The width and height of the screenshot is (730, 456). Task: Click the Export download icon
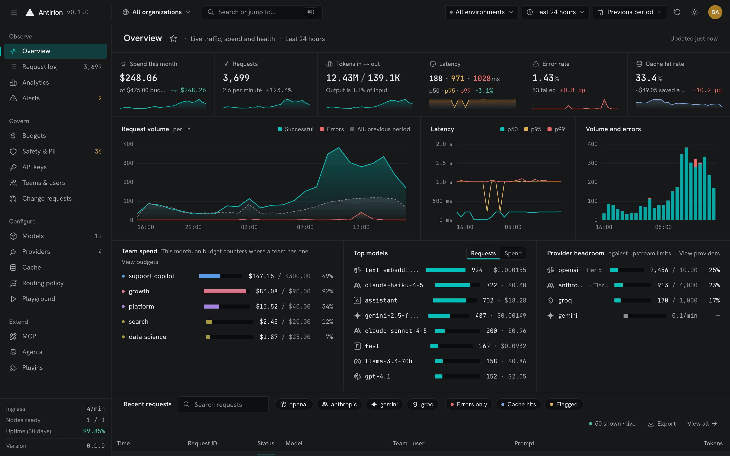coord(651,424)
